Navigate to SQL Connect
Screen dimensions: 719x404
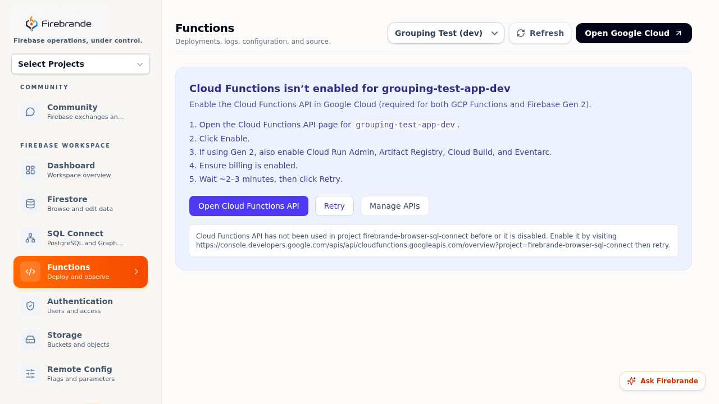80,238
